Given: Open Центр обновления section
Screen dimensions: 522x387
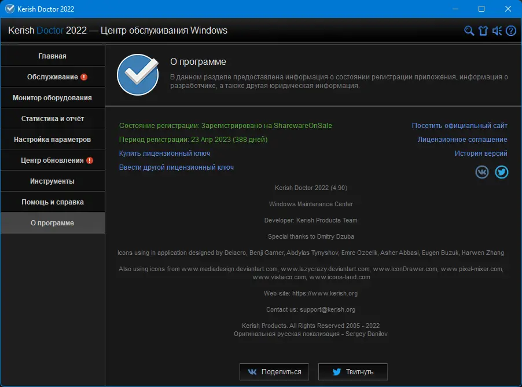Looking at the screenshot, I should [53, 160].
